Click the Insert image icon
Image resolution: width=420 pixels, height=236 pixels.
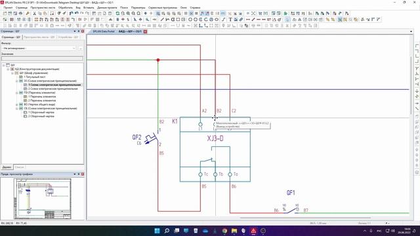tap(236, 20)
